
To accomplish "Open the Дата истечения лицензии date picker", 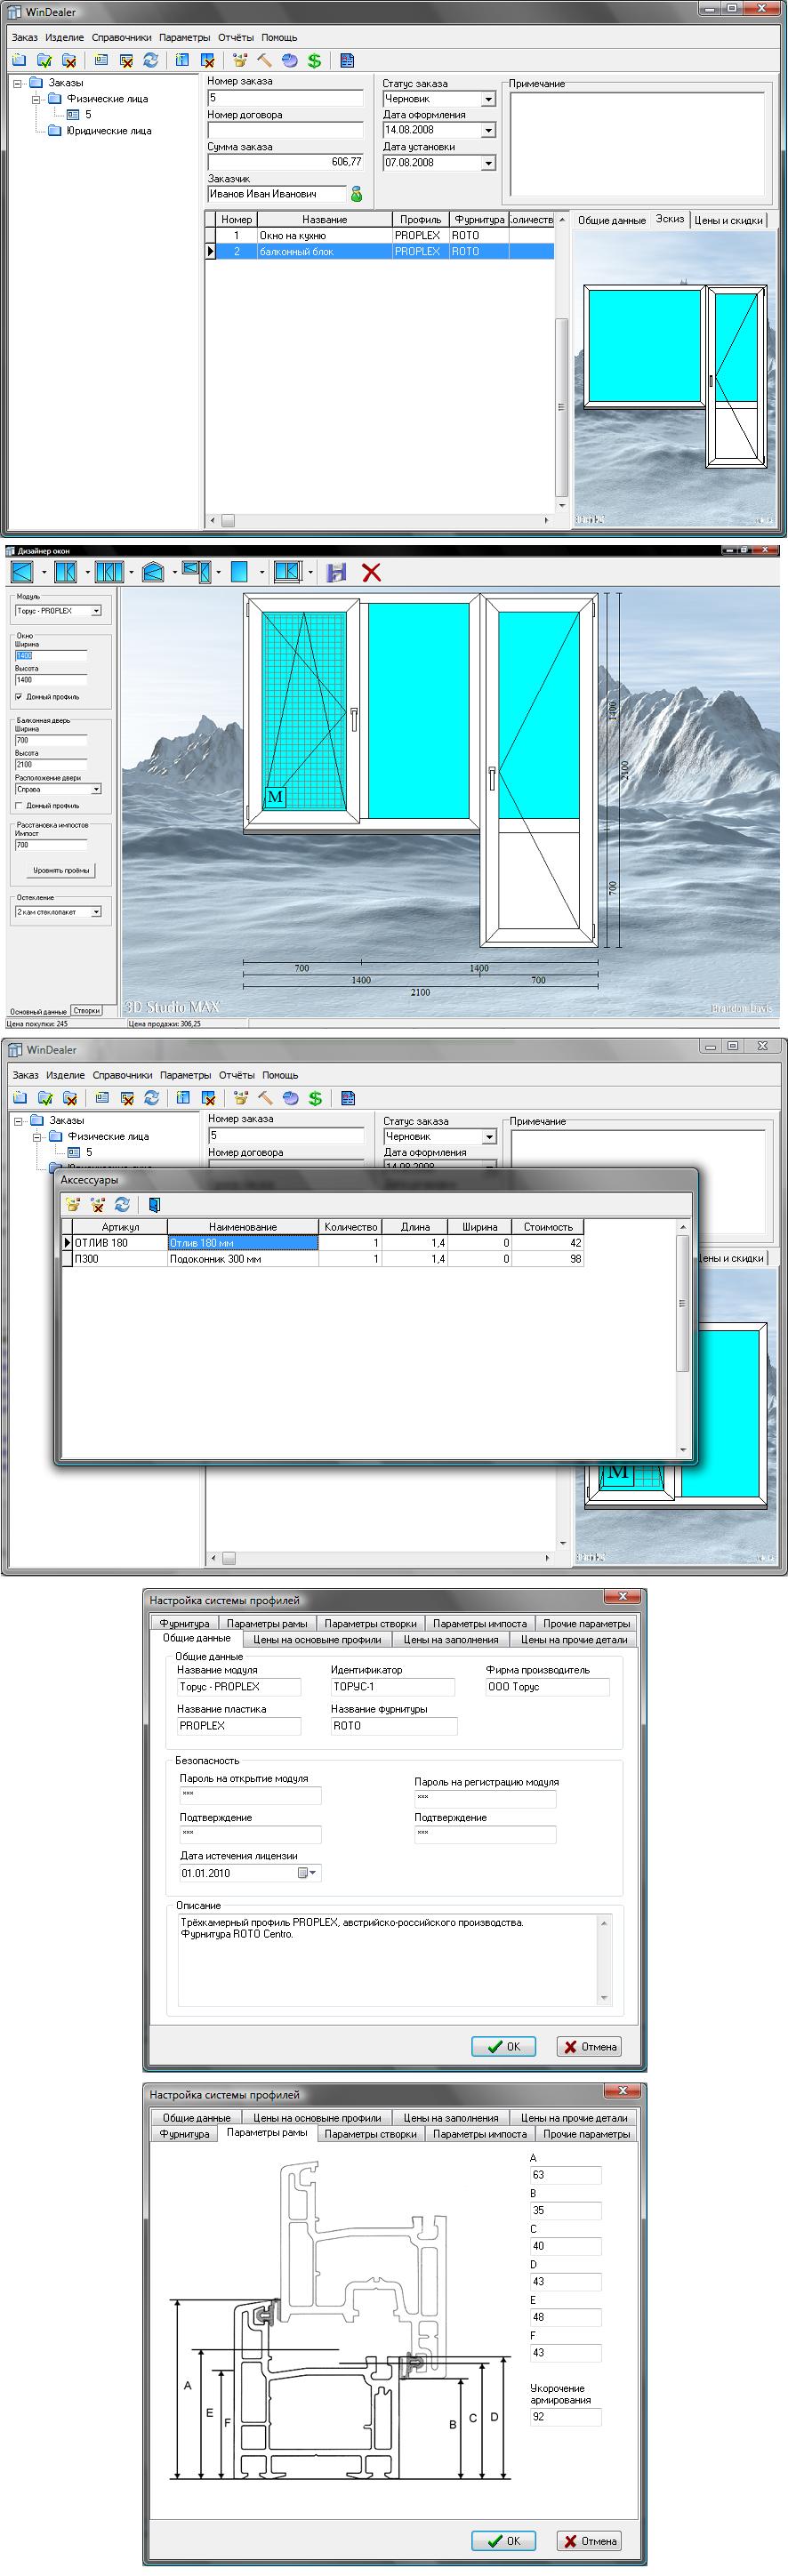I will click(x=313, y=1873).
